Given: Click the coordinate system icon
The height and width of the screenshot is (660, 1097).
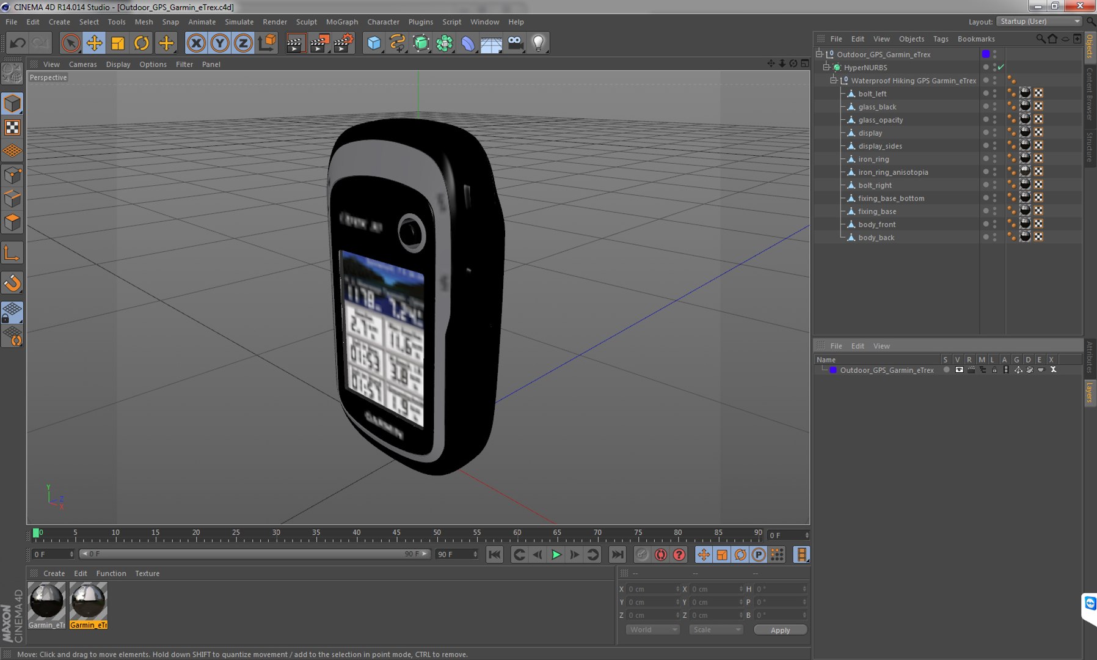Looking at the screenshot, I should coord(268,43).
